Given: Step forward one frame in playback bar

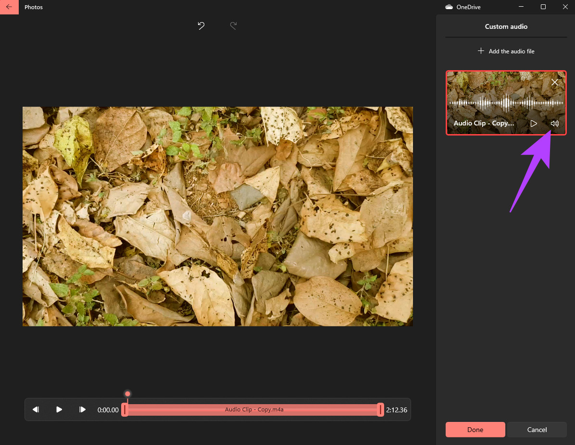Looking at the screenshot, I should [82, 409].
